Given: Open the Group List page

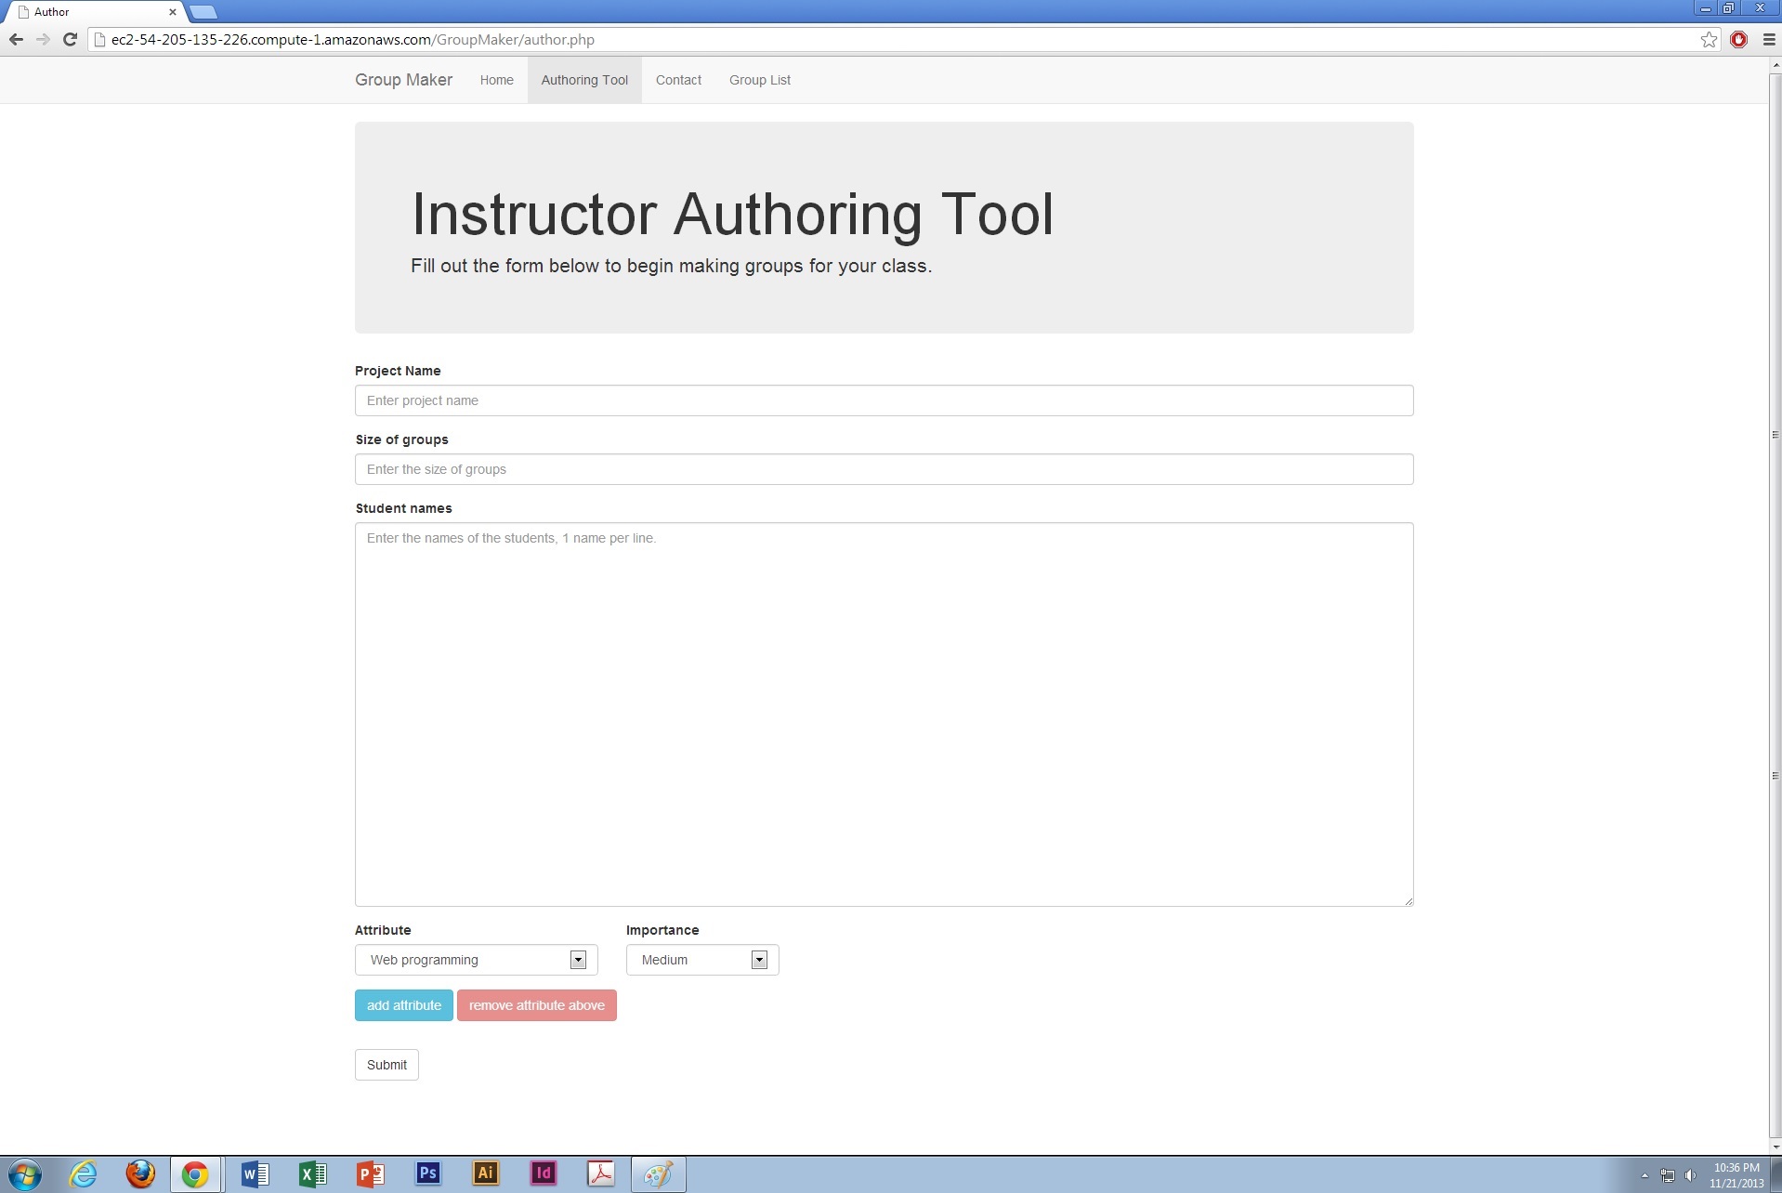Looking at the screenshot, I should click(x=760, y=80).
